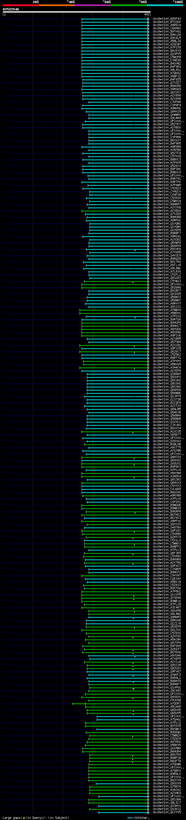Viewport: 186px width, 820px height.
Task: Select the UniRef100_Q2QCW7 label
Action: coord(167,44)
